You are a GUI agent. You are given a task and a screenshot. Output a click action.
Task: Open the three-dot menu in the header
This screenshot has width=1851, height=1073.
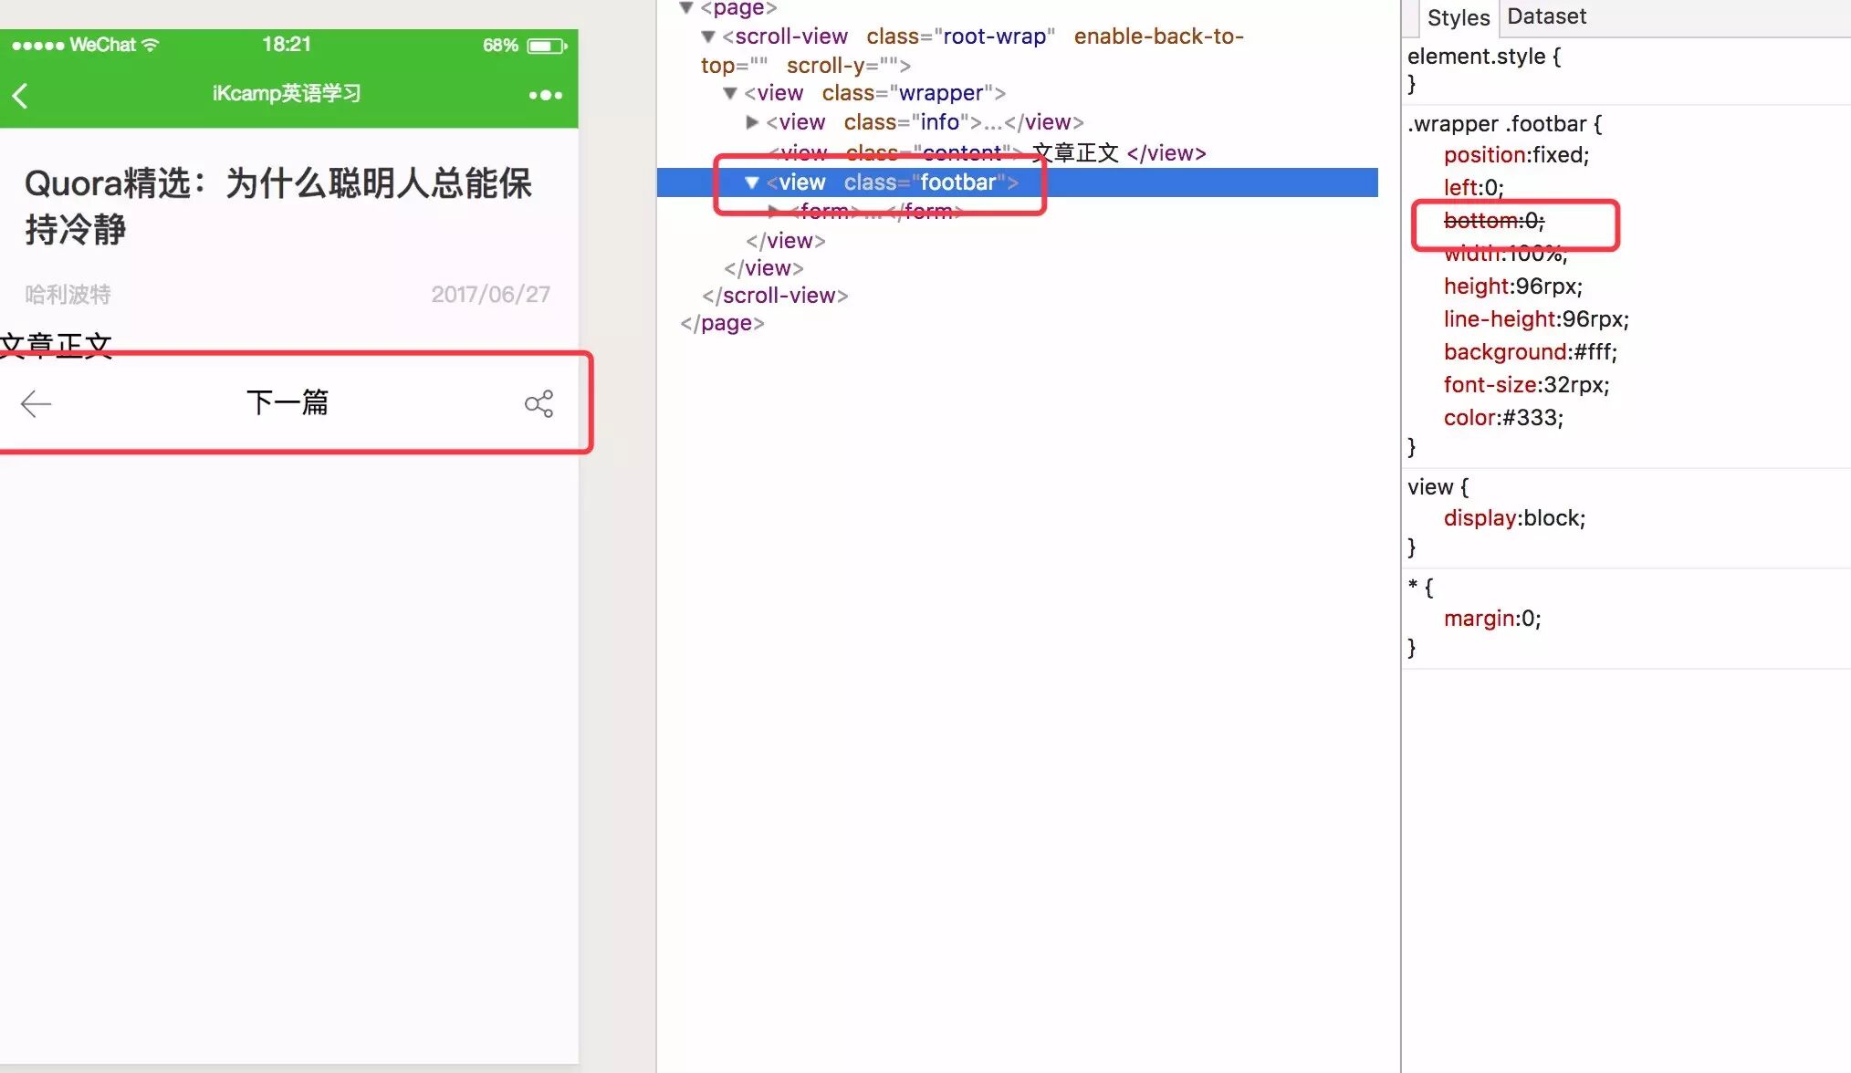point(546,95)
